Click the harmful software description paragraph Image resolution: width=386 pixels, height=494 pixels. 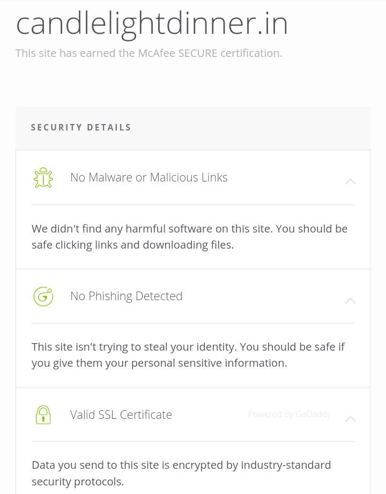click(189, 236)
